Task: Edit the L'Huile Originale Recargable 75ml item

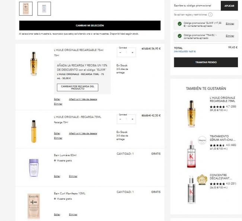Action: pyautogui.click(x=57, y=99)
